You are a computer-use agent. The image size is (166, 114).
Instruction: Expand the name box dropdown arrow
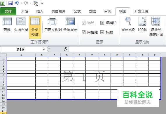point(44,49)
